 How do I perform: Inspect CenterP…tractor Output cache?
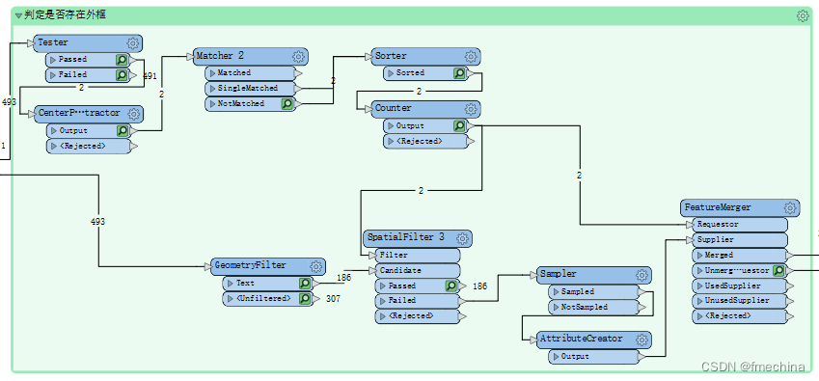123,130
